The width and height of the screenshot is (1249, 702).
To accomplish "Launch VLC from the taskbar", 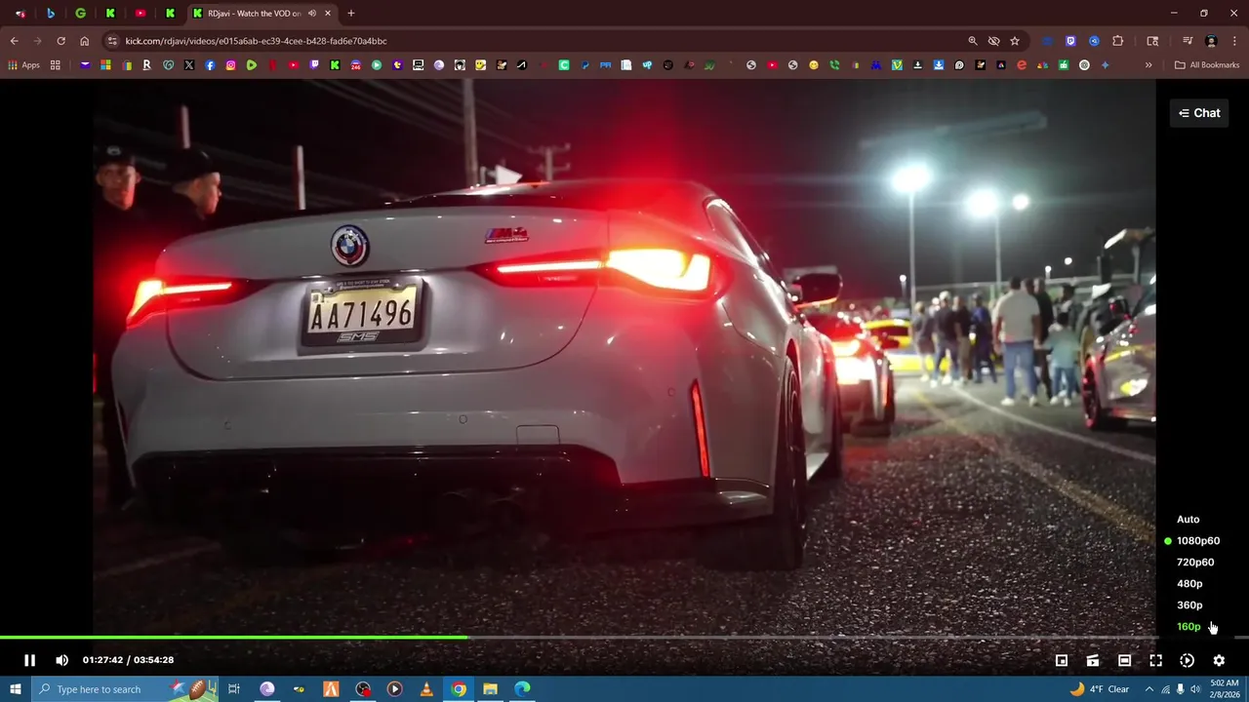I will click(x=426, y=689).
